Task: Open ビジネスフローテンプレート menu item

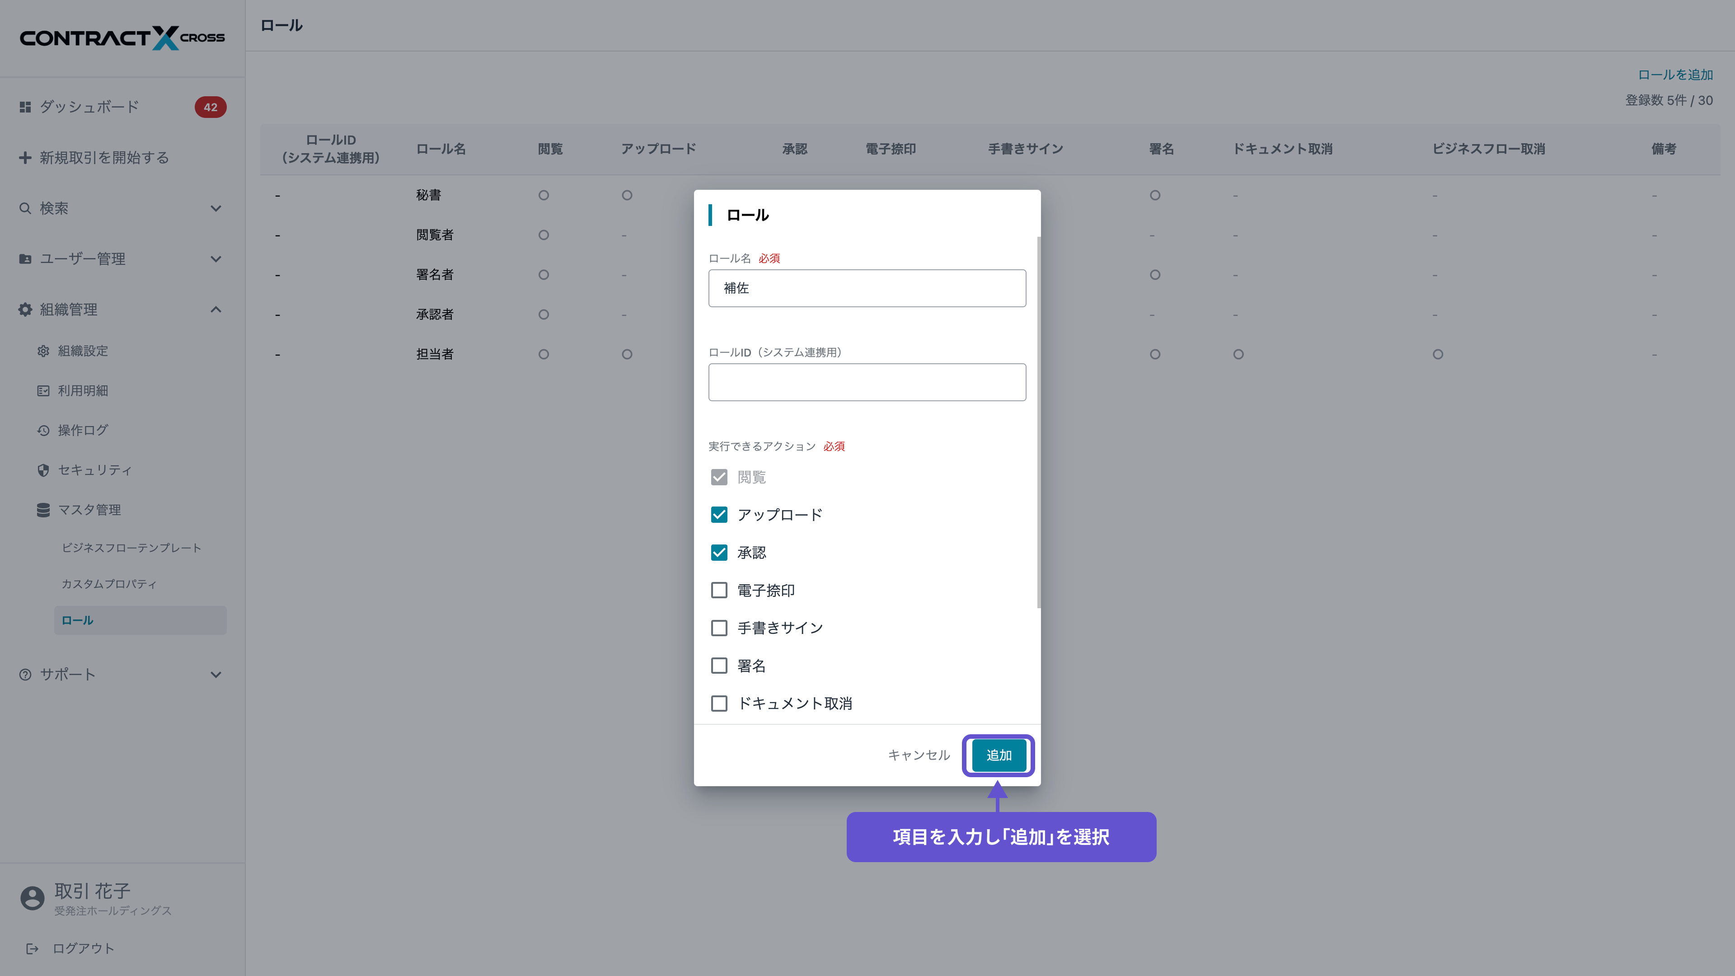Action: [131, 548]
